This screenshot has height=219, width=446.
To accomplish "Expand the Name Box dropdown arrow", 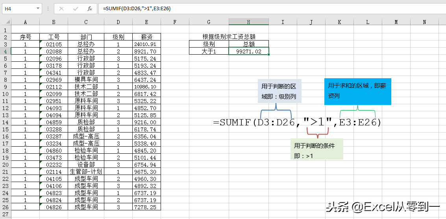I will click(x=38, y=9).
